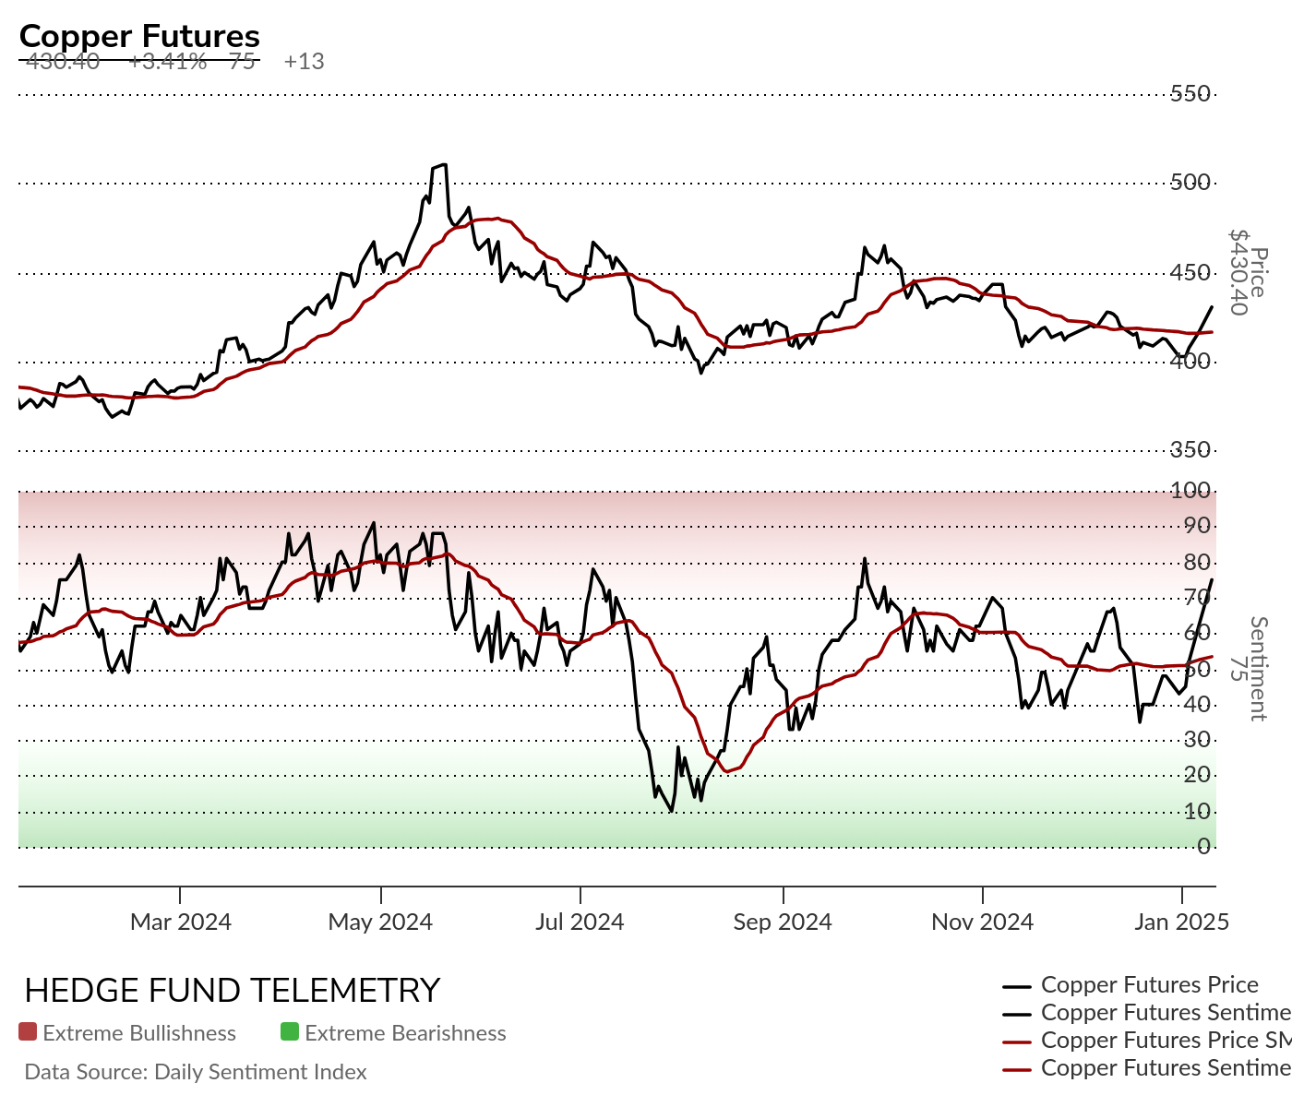Toggle the black Copper Futures Sentiment legend entry
This screenshot has width=1292, height=1107.
tap(1146, 1013)
